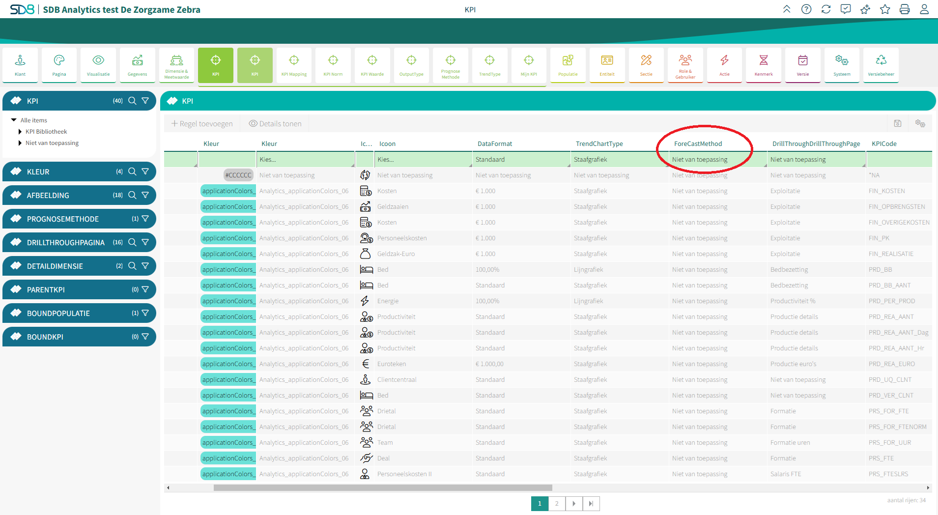The width and height of the screenshot is (938, 515).
Task: Click Regel toevoegen button
Action: click(x=202, y=124)
